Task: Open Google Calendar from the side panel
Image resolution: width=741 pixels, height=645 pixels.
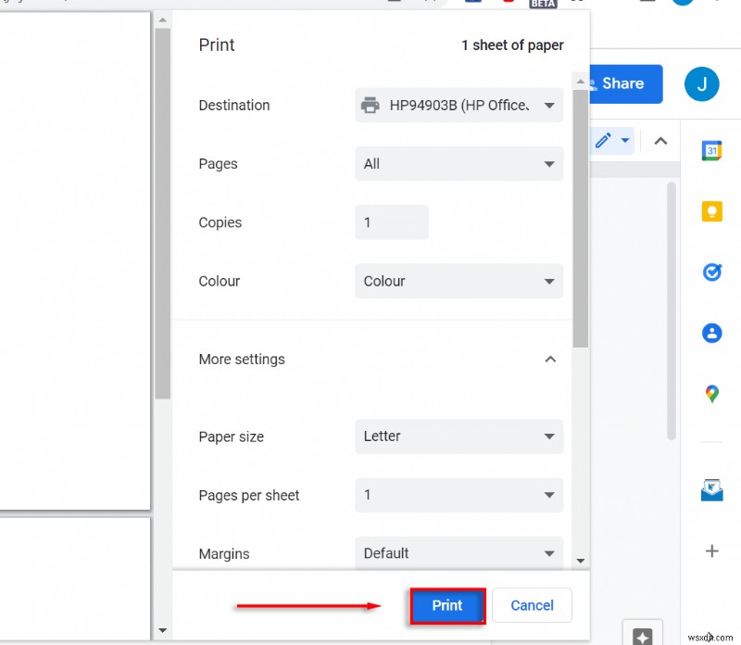Action: 711,150
